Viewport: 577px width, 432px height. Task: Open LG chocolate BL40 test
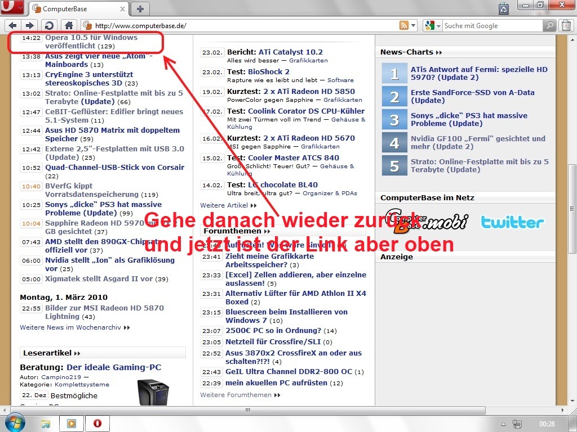[x=283, y=184]
